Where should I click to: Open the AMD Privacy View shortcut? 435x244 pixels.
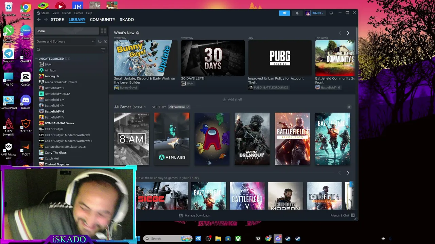pyautogui.click(x=8, y=151)
